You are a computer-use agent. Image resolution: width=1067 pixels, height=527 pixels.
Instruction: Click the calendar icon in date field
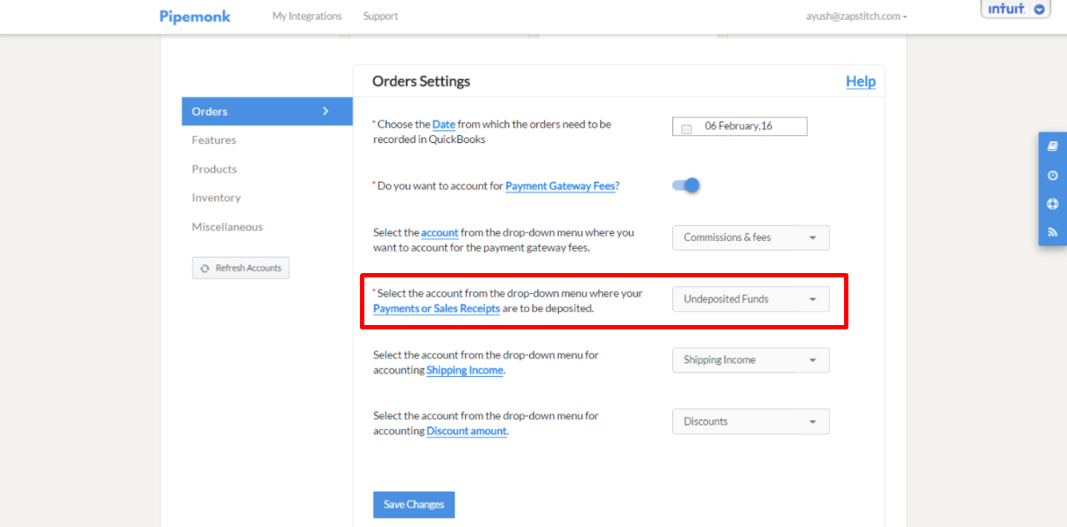click(x=686, y=127)
